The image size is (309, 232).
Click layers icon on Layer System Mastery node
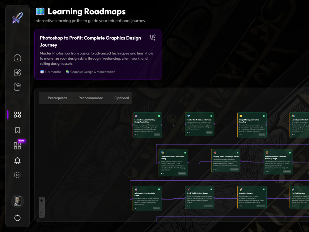(293, 116)
